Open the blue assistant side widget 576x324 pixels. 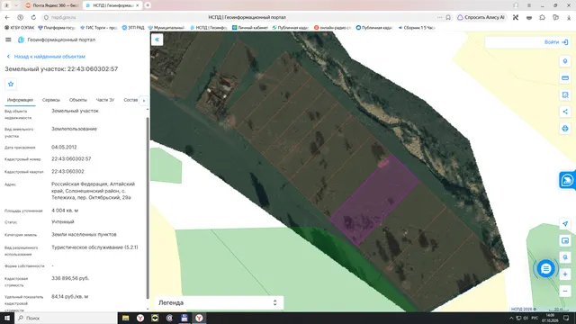coord(567,180)
